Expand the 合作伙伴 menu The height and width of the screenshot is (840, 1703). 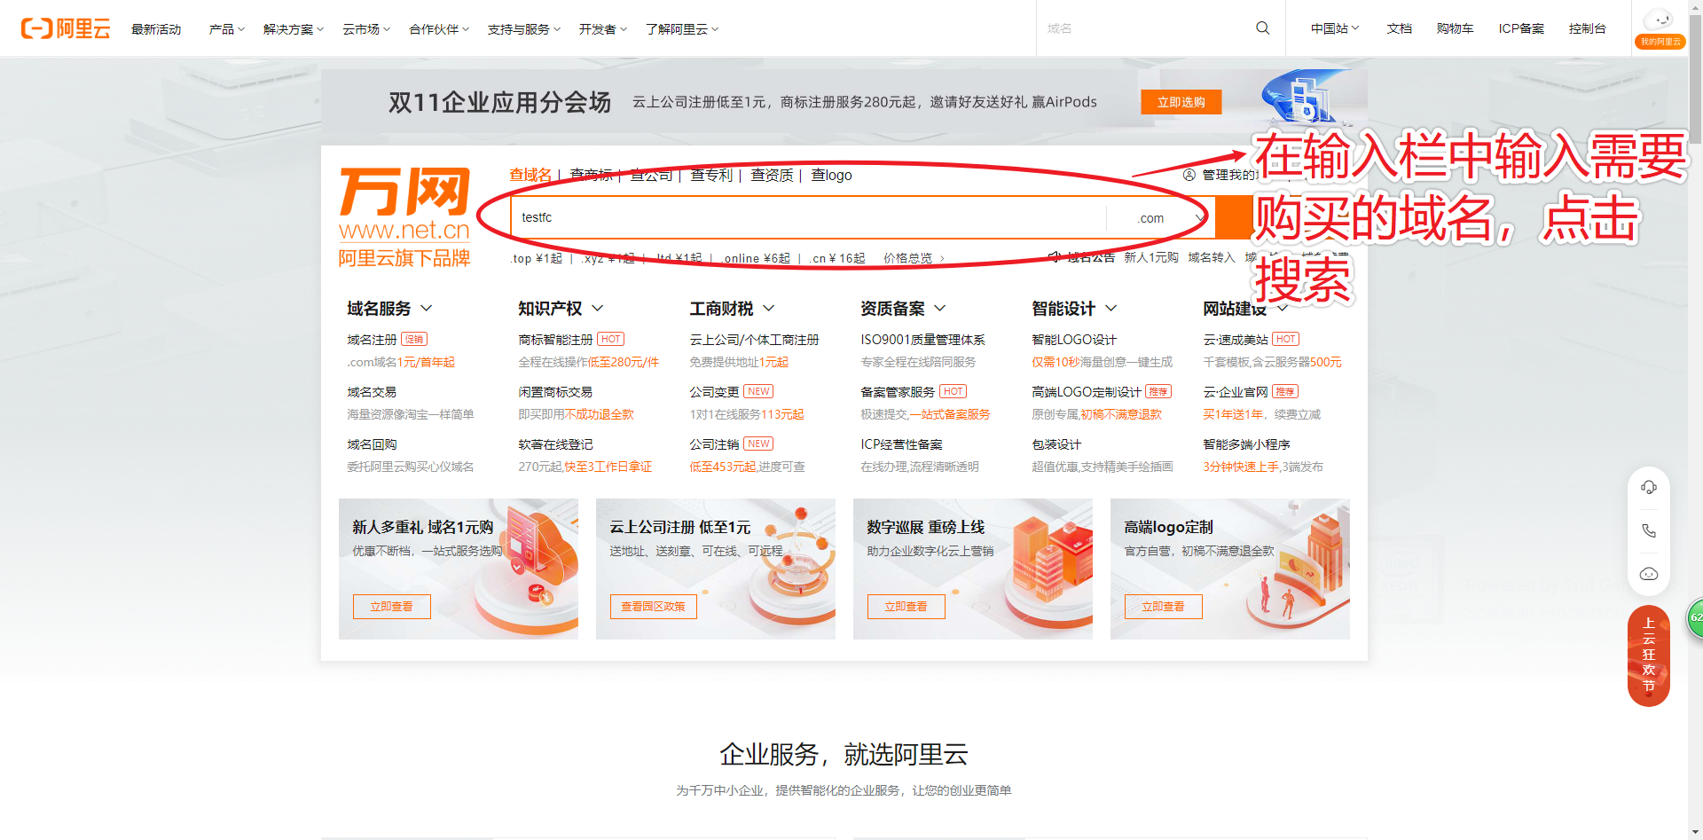pos(439,29)
